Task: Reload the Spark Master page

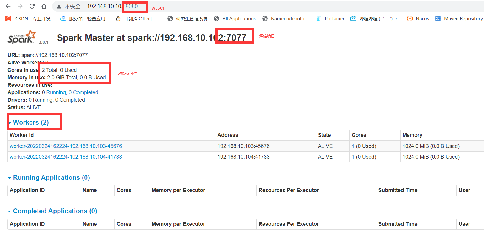Action: (x=32, y=6)
